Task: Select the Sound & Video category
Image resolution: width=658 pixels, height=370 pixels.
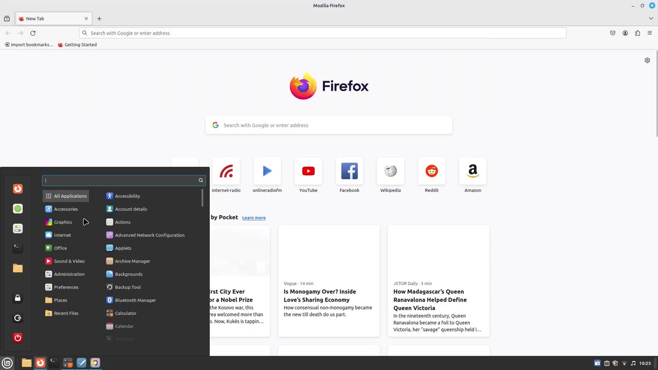Action: pyautogui.click(x=66, y=261)
